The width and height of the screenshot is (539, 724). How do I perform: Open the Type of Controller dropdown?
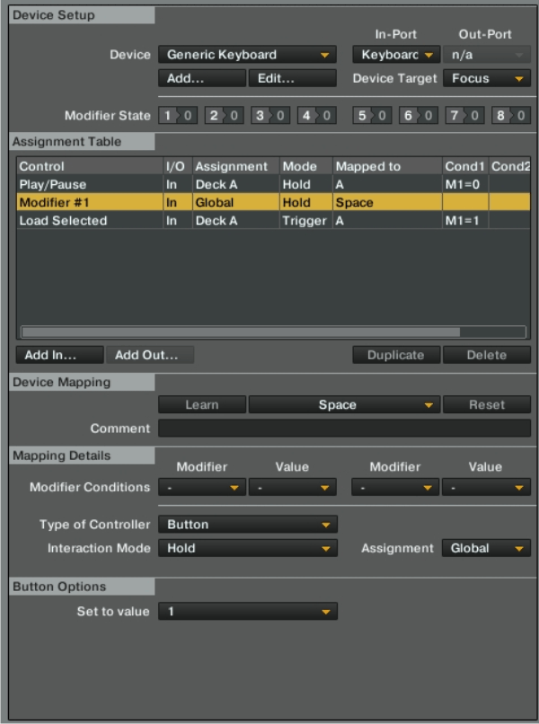(x=247, y=525)
